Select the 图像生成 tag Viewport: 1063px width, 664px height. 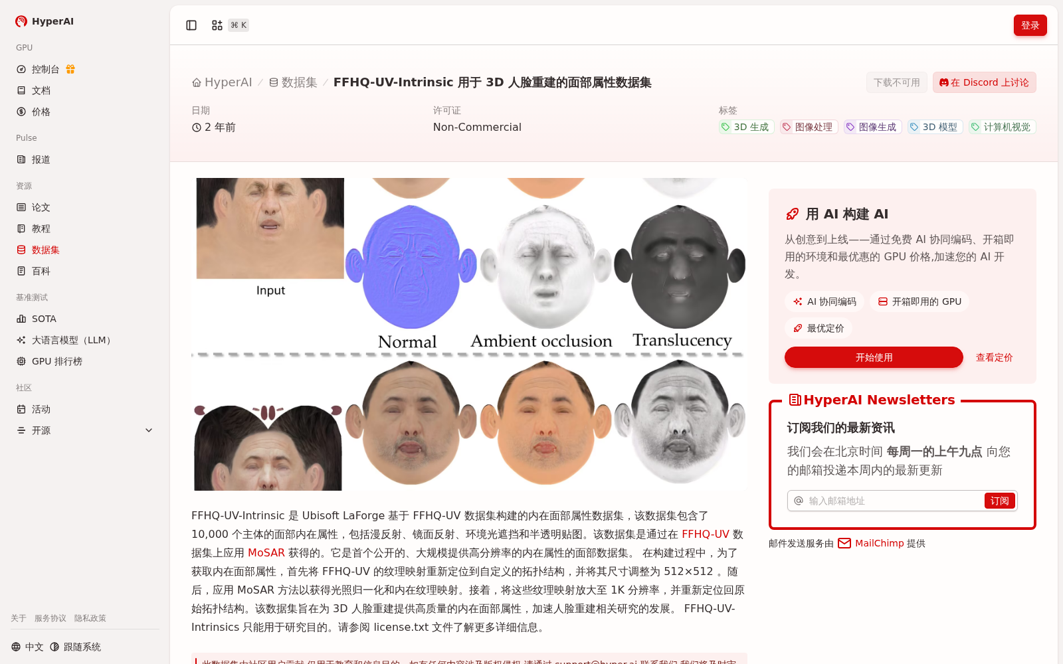(x=872, y=127)
